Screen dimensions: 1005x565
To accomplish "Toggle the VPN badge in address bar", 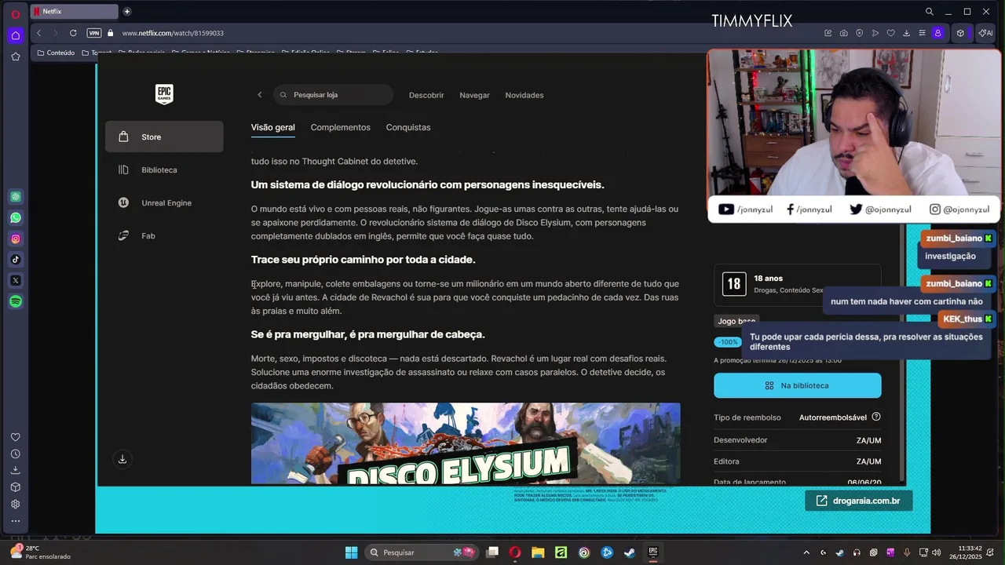I will (94, 33).
